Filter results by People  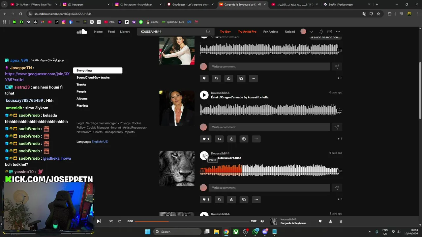(x=81, y=92)
